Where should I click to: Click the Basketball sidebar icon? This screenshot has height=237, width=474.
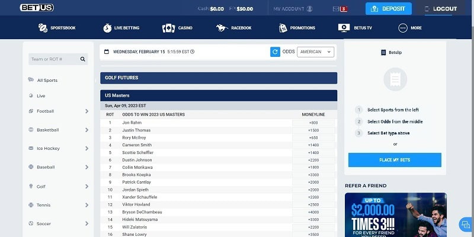[x=31, y=130]
